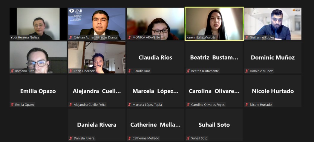This screenshot has height=142, width=314.
Task: Click the Marcela López Tapia name label
Action: click(147, 105)
